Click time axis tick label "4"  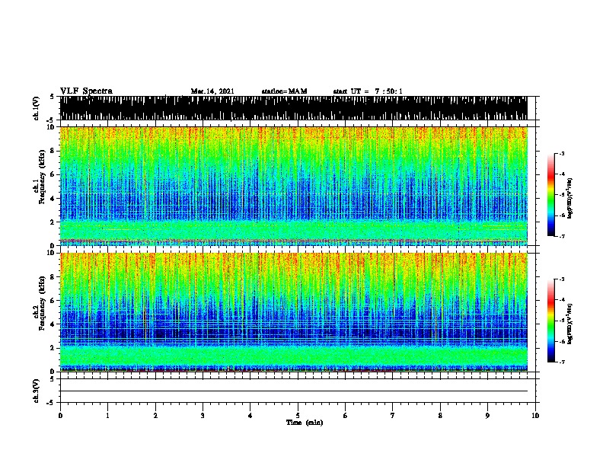click(250, 416)
